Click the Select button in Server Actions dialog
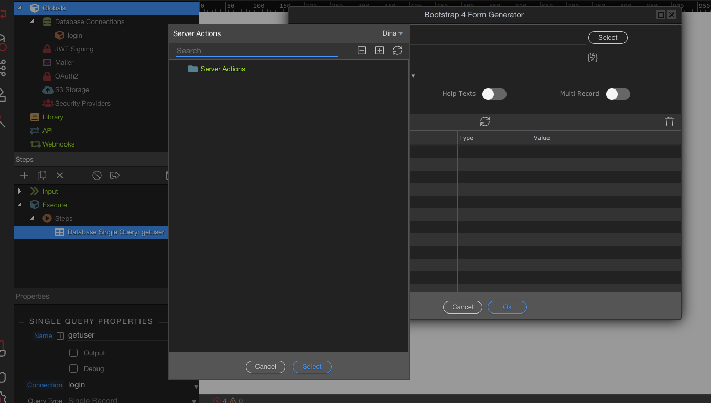This screenshot has height=403, width=711. pyautogui.click(x=312, y=367)
